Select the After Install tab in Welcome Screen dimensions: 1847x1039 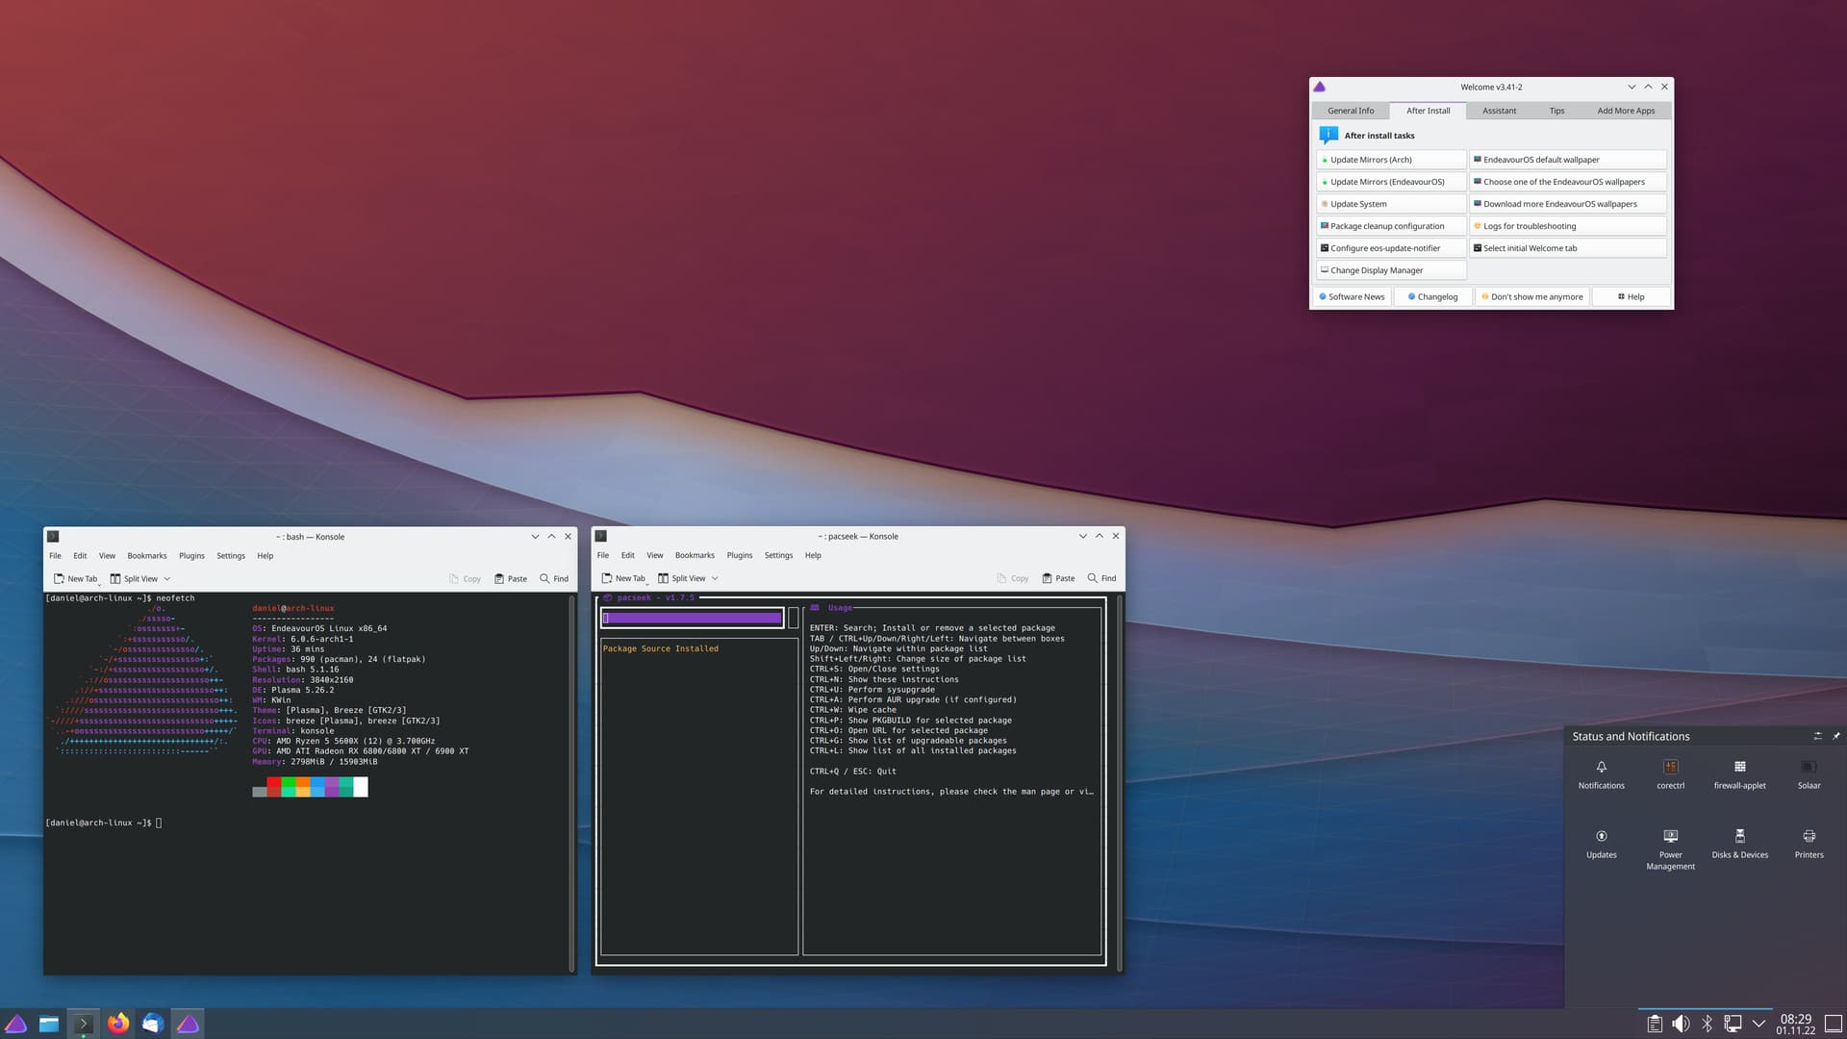(x=1428, y=111)
